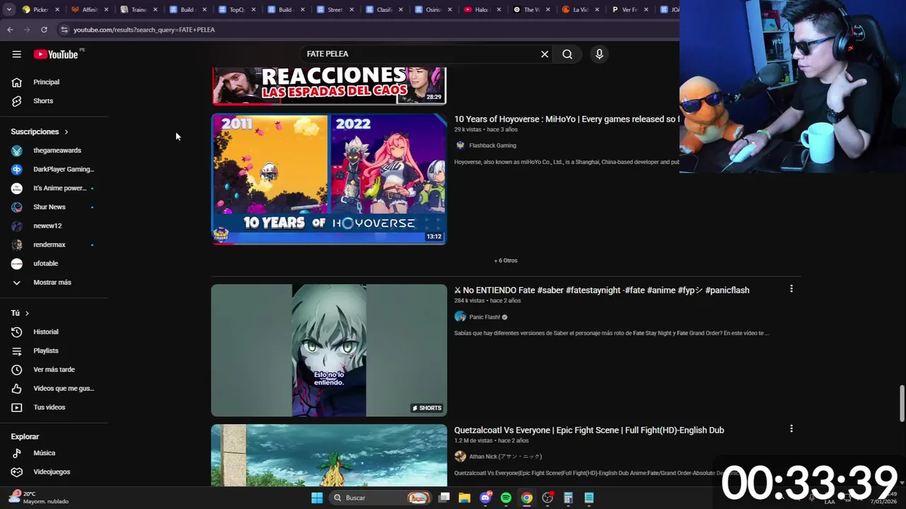The image size is (906, 509).
Task: View site information in the address bar
Action: click(x=64, y=30)
